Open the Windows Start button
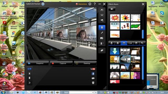This screenshot has width=168, height=94. [3, 92]
